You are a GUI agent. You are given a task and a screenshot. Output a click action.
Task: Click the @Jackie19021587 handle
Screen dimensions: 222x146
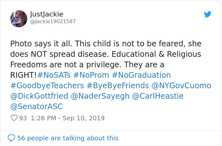tap(53, 21)
